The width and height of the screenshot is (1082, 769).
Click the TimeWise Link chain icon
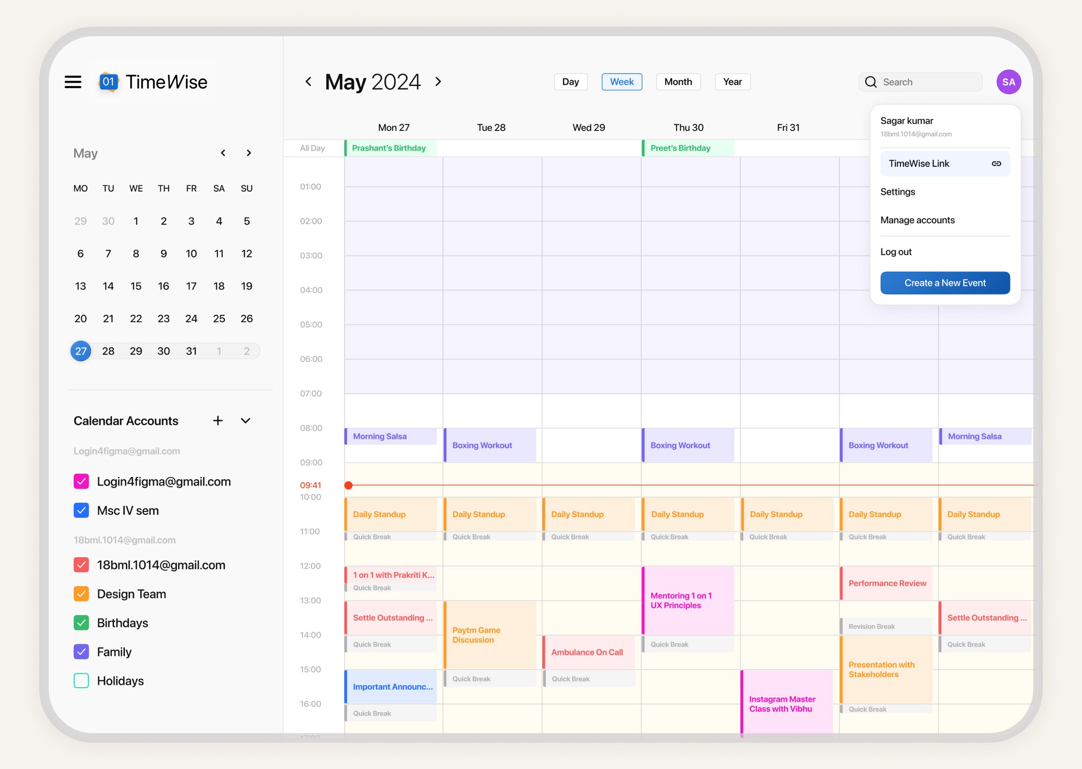point(996,163)
